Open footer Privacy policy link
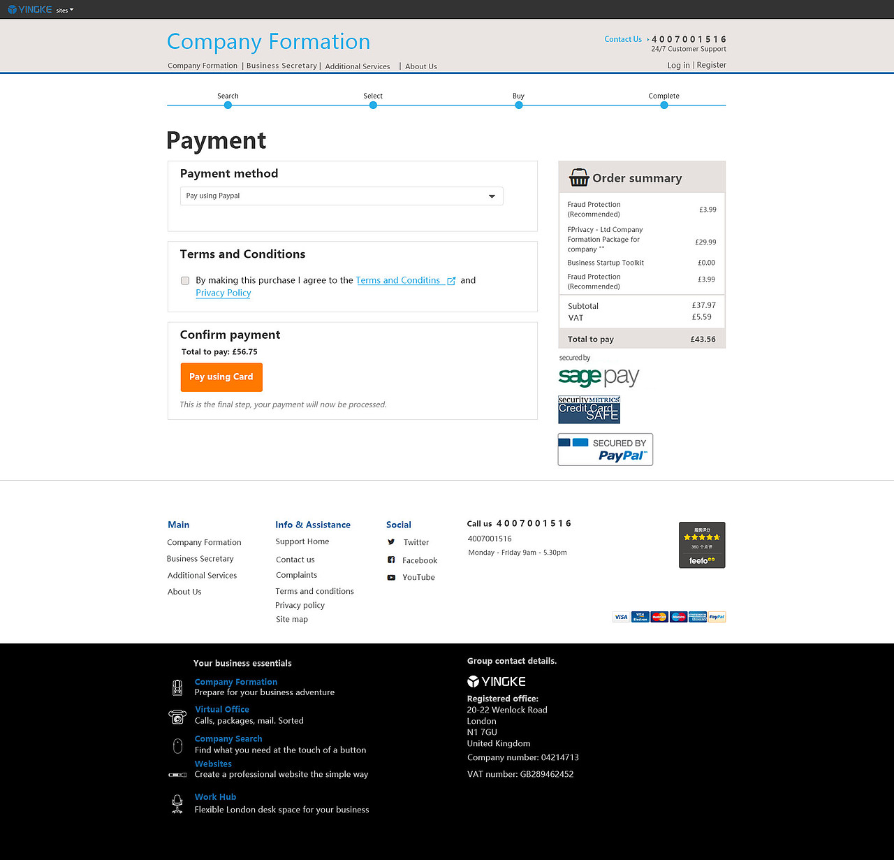The width and height of the screenshot is (894, 860). click(x=300, y=605)
